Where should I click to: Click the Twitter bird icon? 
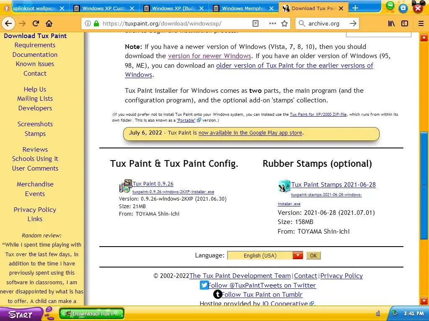pyautogui.click(x=204, y=285)
